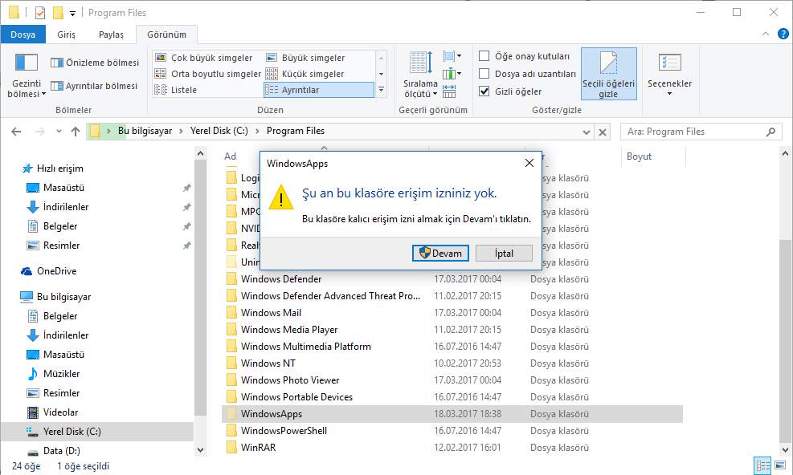The width and height of the screenshot is (793, 475).
Task: Click Bu bilgisayar in address bar
Action: tap(145, 131)
